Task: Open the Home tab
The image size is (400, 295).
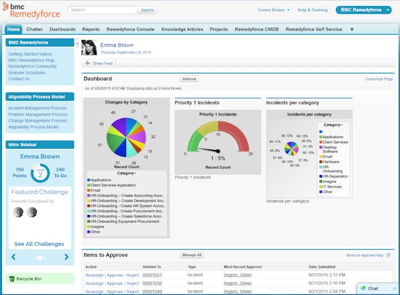Action: tap(13, 29)
